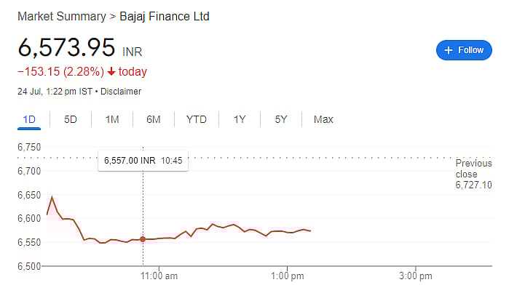
Task: Switch chart to YTD view
Action: point(196,119)
